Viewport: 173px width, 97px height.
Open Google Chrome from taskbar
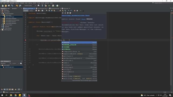[x=15, y=95]
